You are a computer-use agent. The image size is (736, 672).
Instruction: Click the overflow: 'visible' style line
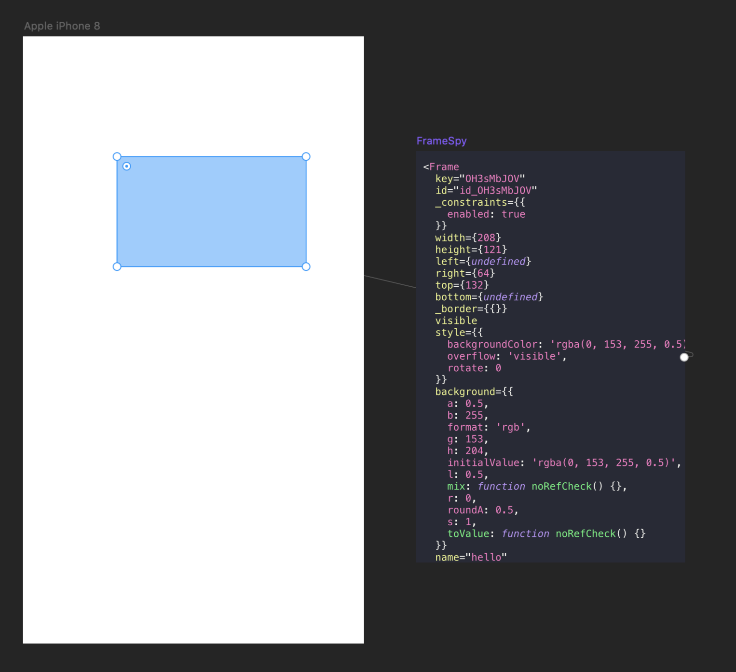point(507,356)
